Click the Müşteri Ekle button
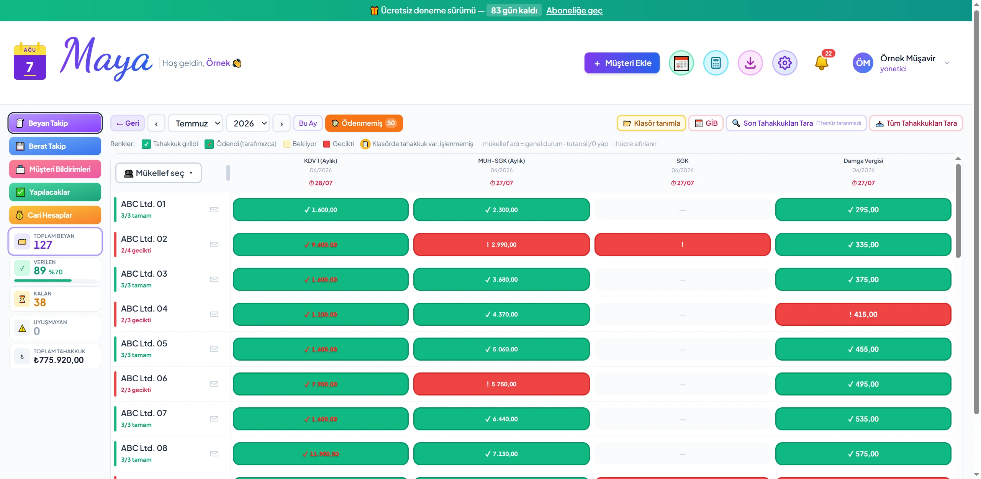Image resolution: width=981 pixels, height=479 pixels. (622, 63)
